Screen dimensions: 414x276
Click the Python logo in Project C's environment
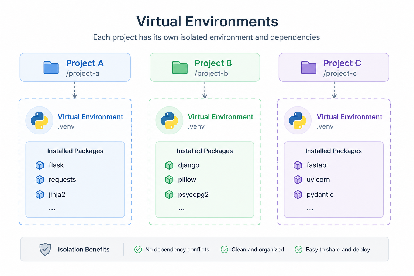coord(298,120)
